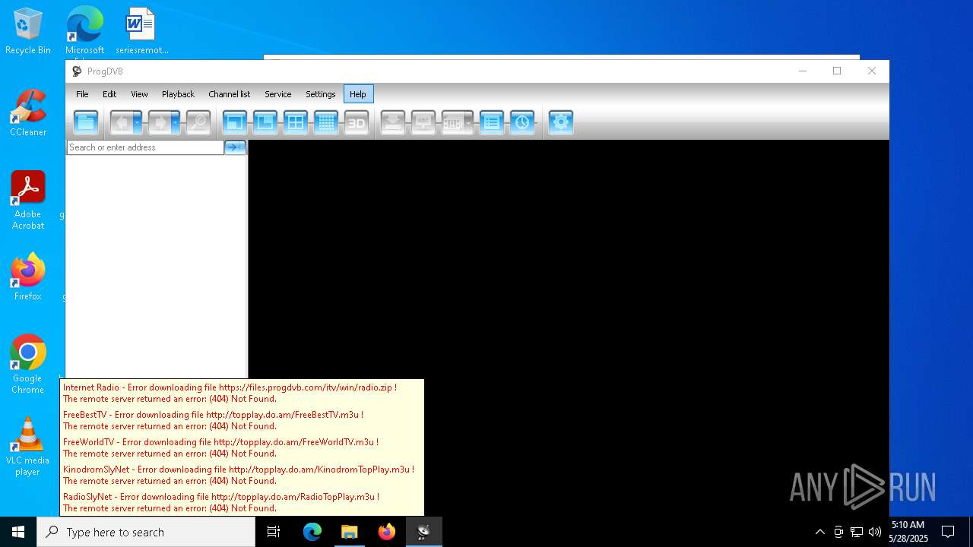Select the fullscreen video layout icon

click(x=235, y=122)
